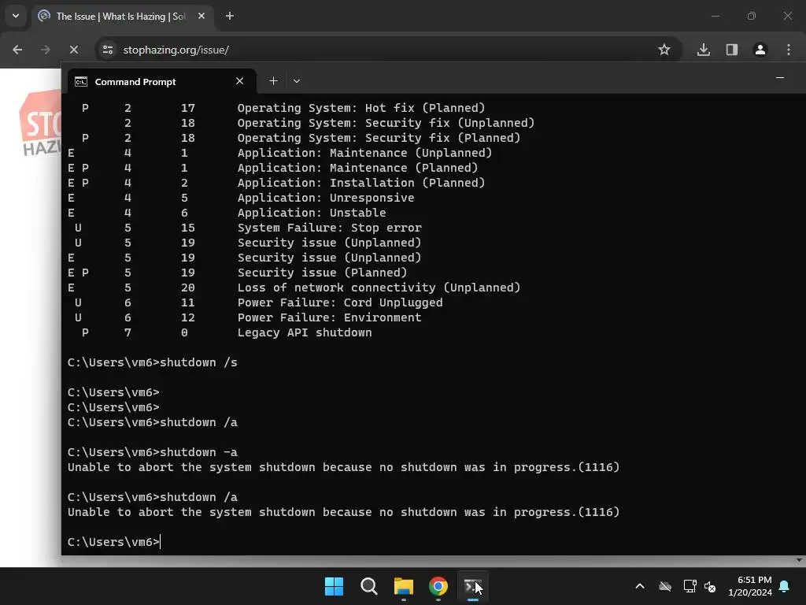Open the notification bell
The image size is (806, 605).
(785, 586)
